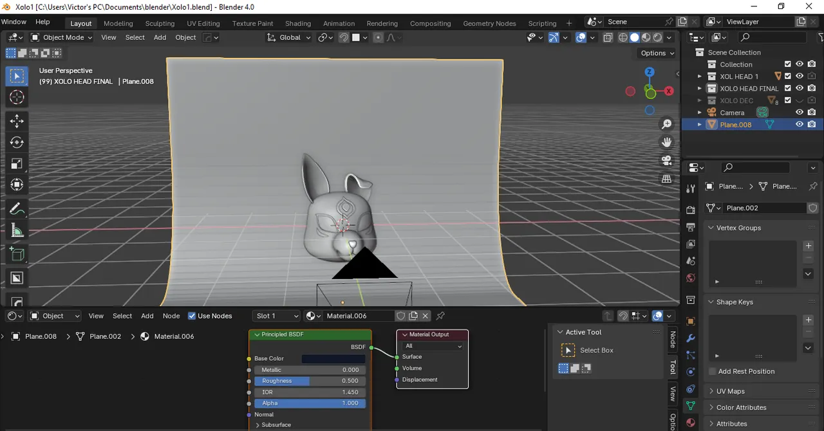Switch to the Modeling workspace tab
The image size is (824, 431).
(x=118, y=23)
